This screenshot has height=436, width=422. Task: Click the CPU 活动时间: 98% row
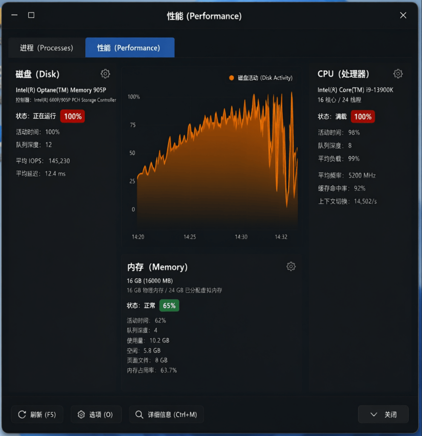[x=339, y=132]
